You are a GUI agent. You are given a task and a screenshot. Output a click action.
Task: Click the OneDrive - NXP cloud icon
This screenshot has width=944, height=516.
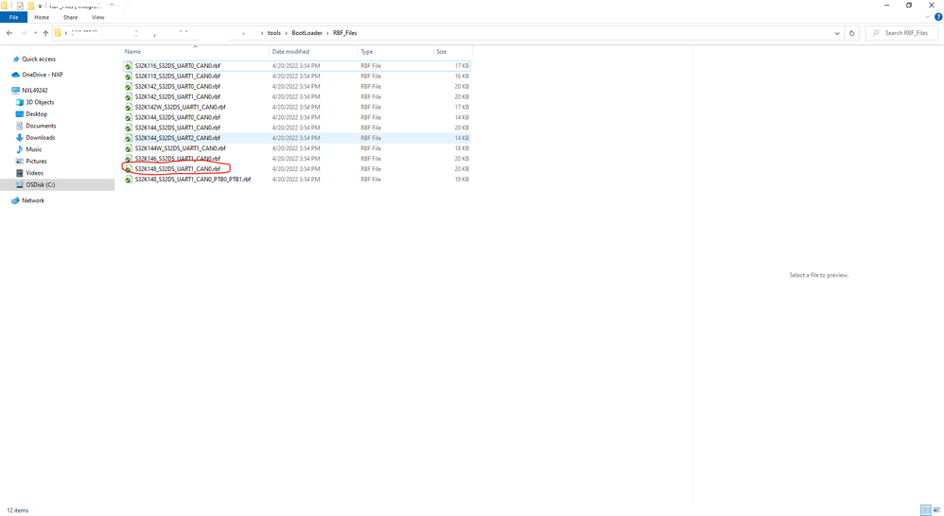click(x=16, y=75)
